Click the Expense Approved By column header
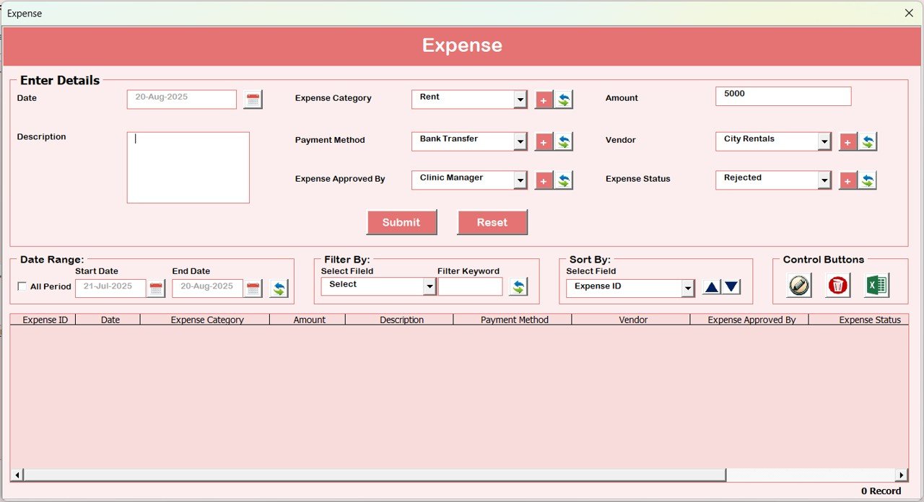This screenshot has width=924, height=502. pyautogui.click(x=749, y=320)
